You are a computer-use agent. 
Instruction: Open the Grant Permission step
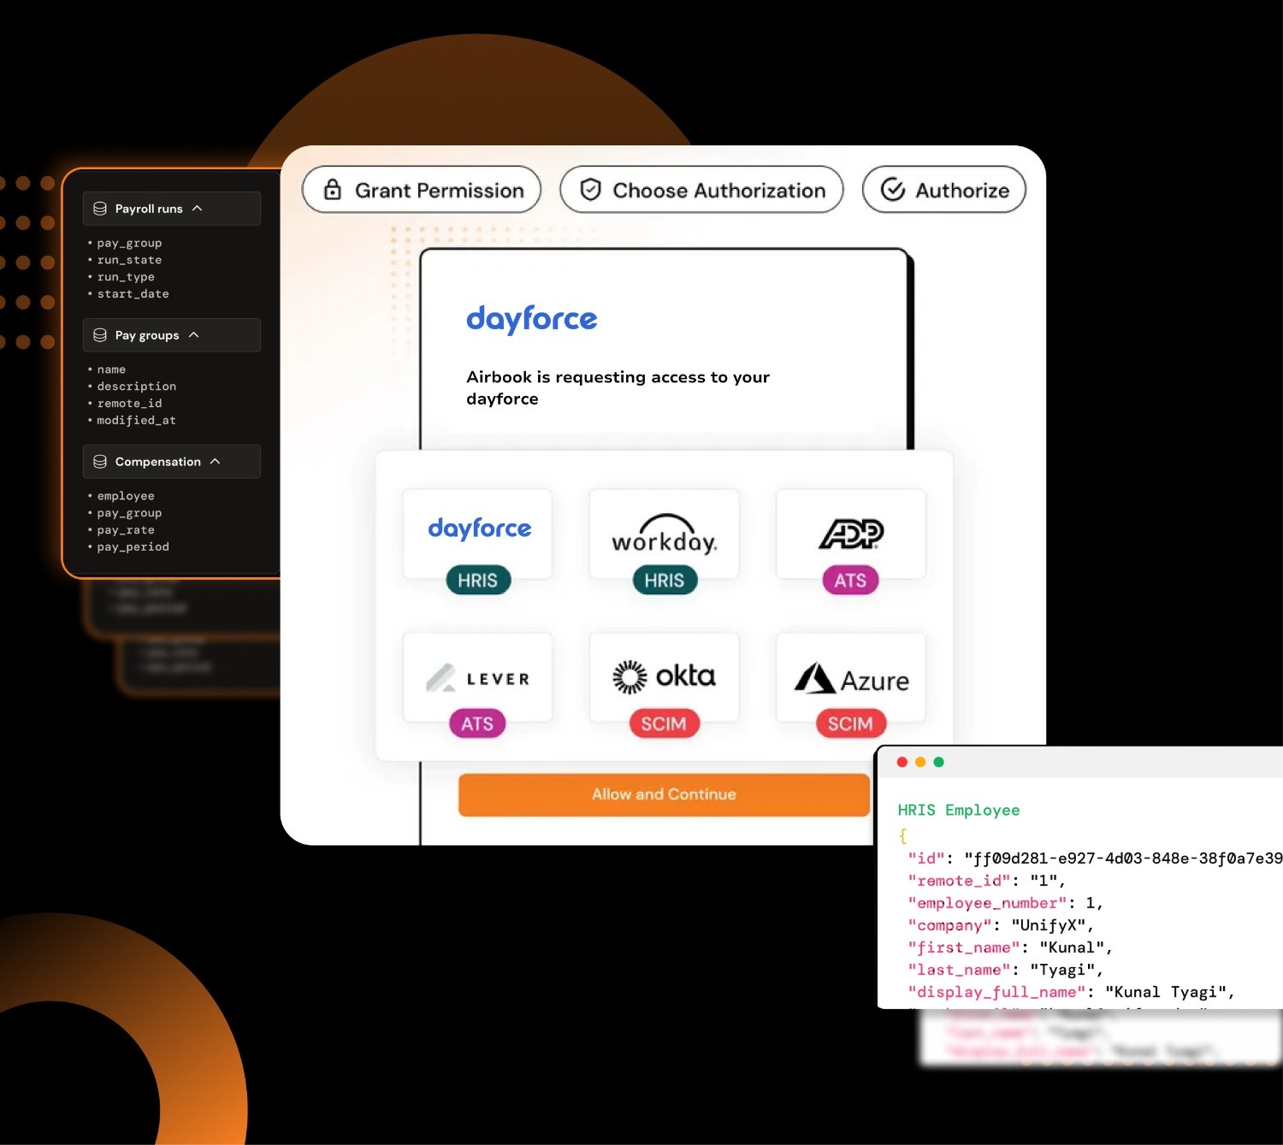tap(422, 190)
